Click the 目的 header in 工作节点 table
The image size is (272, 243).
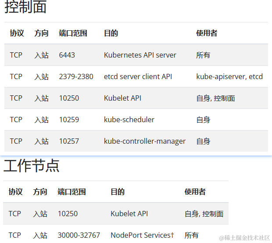pyautogui.click(x=118, y=192)
